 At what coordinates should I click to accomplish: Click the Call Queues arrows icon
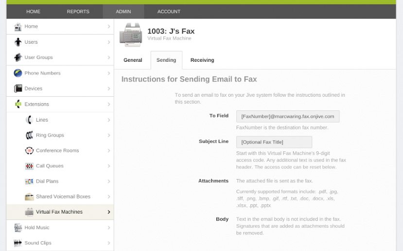click(29, 166)
